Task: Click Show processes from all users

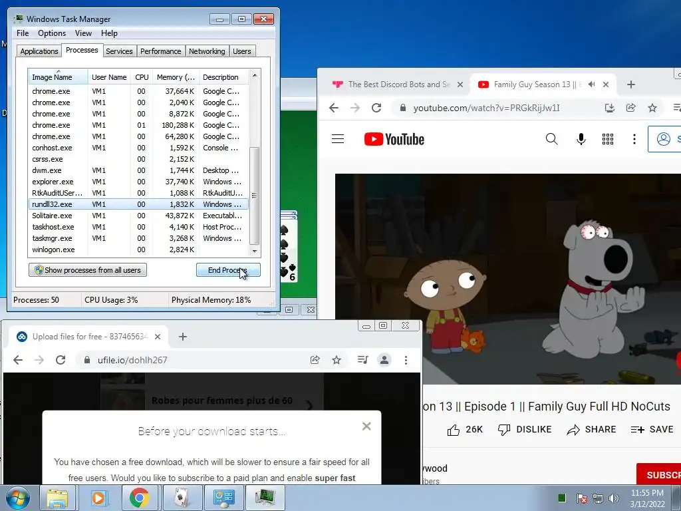Action: pos(88,270)
